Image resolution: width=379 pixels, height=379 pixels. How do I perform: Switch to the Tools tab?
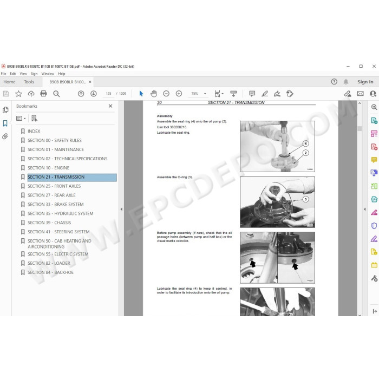29,82
